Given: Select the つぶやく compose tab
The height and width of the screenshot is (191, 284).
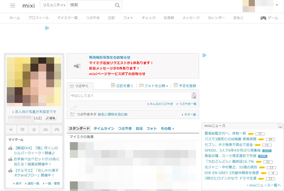Looking at the screenshot, I should [x=80, y=86].
